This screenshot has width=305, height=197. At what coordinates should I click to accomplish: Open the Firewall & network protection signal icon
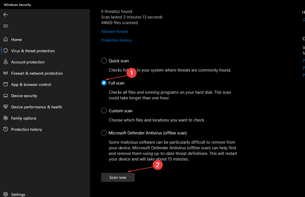click(6, 73)
